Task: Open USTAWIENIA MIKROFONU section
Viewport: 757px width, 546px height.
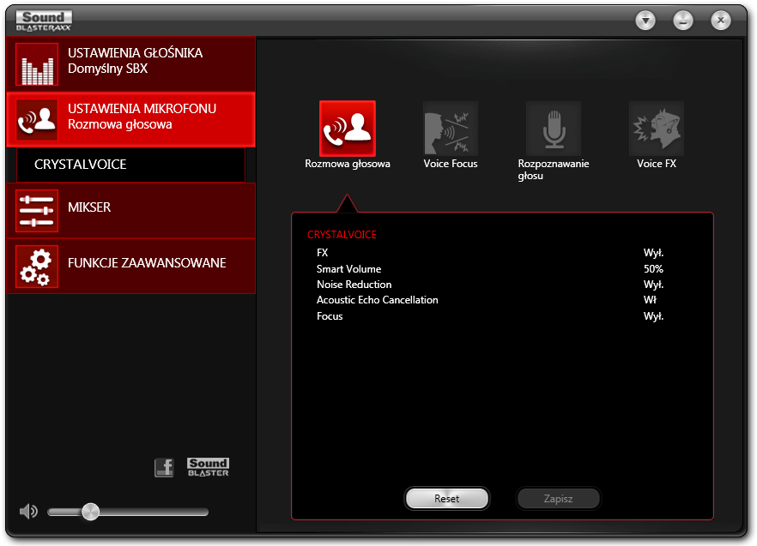Action: [x=130, y=120]
